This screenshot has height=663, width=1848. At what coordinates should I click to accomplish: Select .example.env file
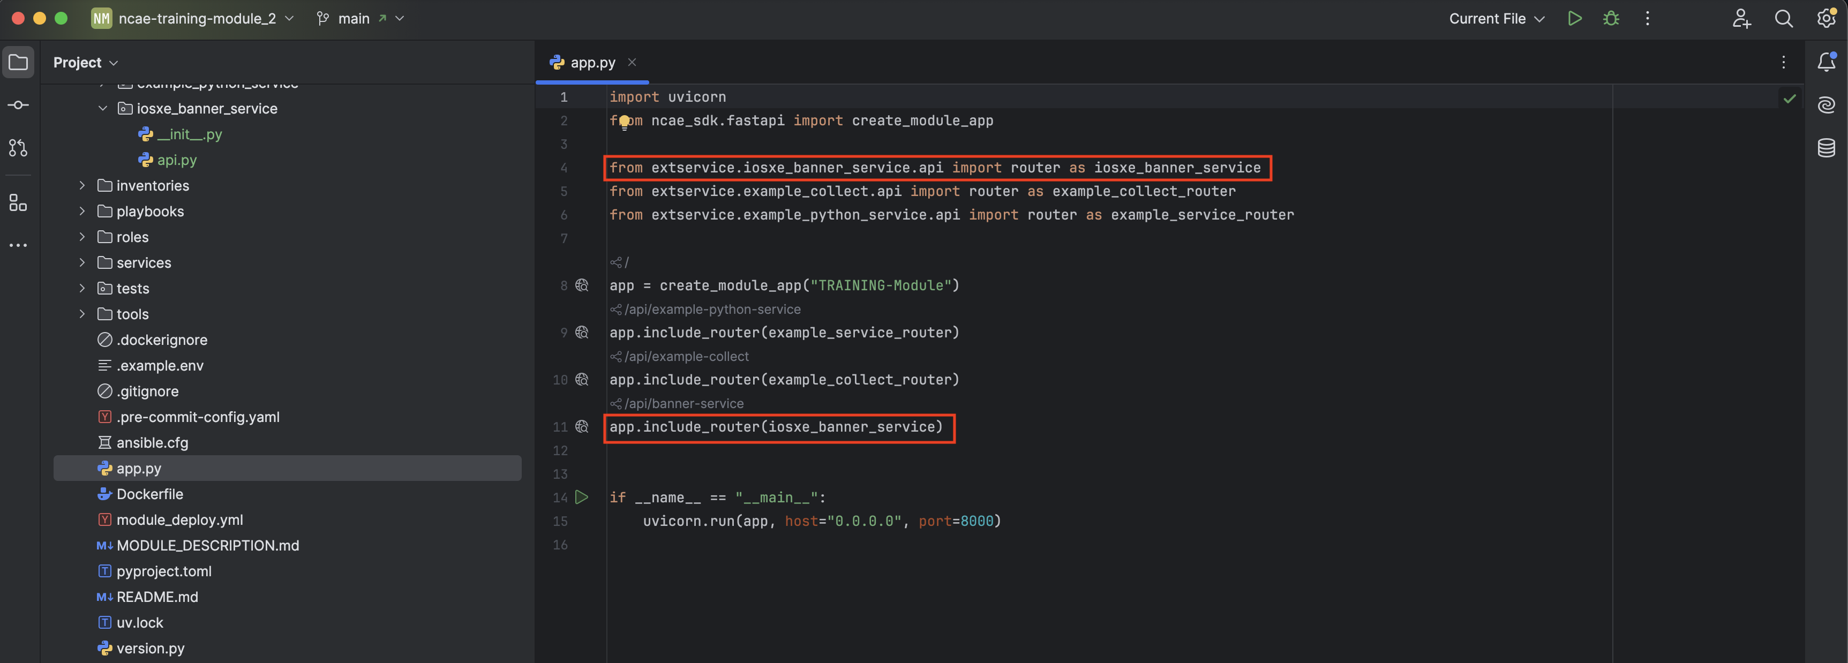[x=150, y=366]
